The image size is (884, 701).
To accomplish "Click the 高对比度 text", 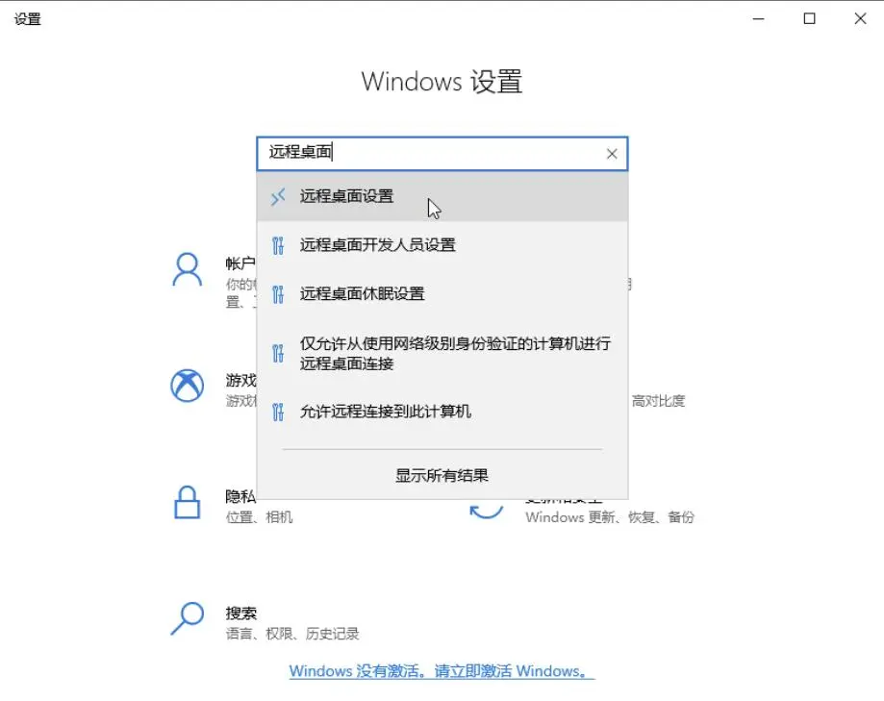I will click(658, 401).
